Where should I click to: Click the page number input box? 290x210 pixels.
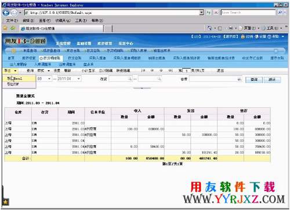point(186,71)
